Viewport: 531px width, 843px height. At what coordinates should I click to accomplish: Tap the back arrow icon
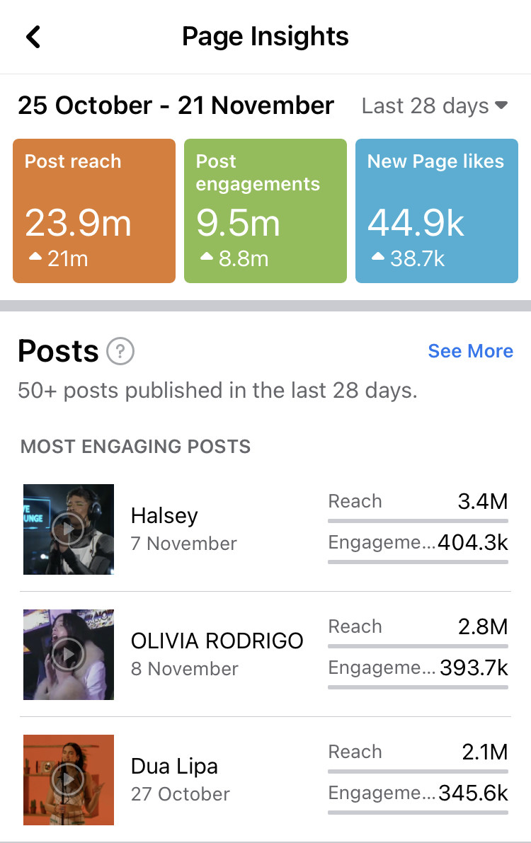(33, 37)
